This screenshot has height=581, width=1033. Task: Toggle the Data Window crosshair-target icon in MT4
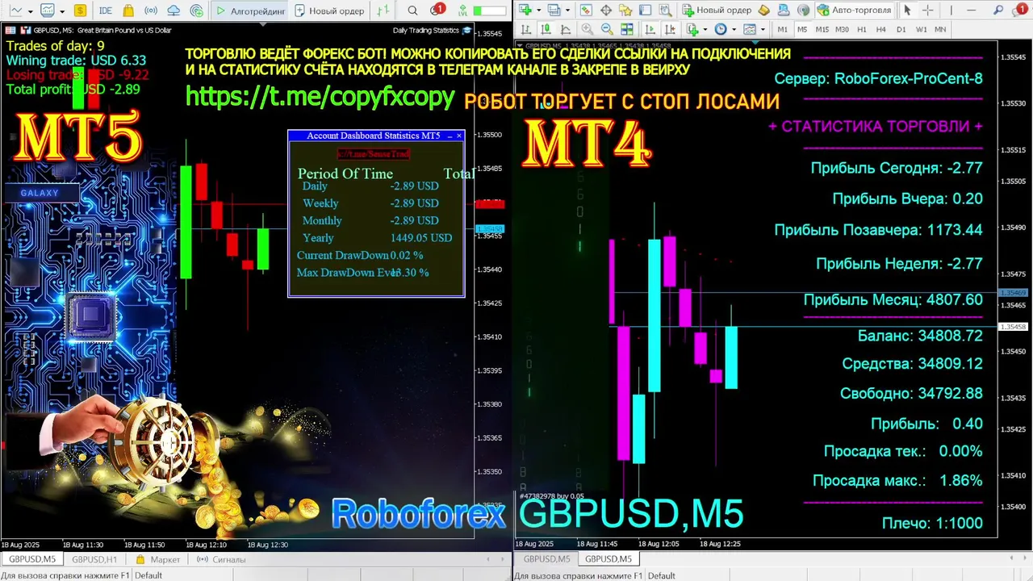605,10
